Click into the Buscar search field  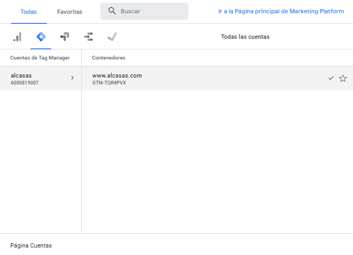click(151, 11)
